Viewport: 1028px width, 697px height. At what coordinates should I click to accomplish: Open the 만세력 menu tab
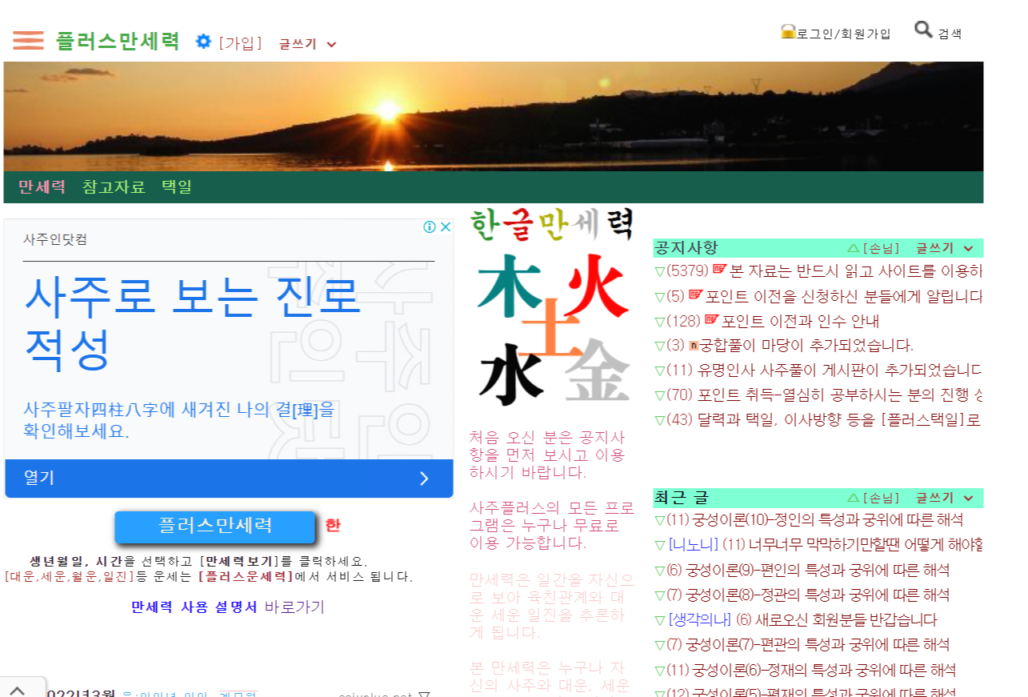point(42,187)
